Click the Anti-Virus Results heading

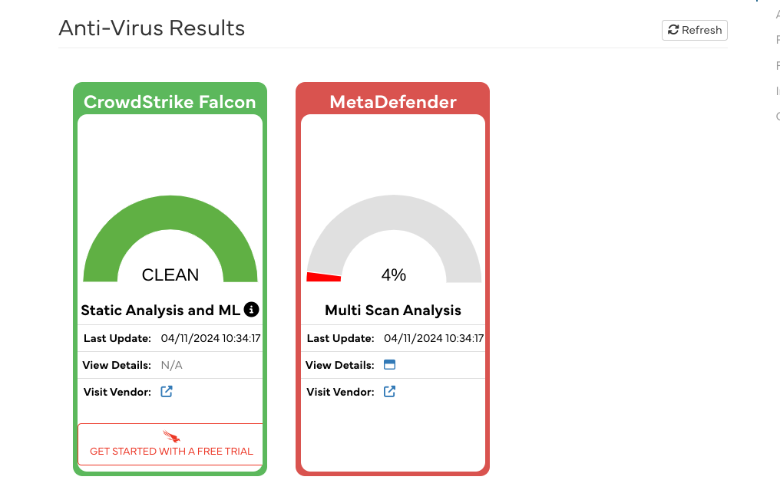coord(151,28)
